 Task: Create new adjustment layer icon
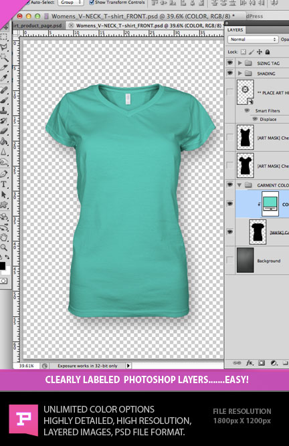274,363
